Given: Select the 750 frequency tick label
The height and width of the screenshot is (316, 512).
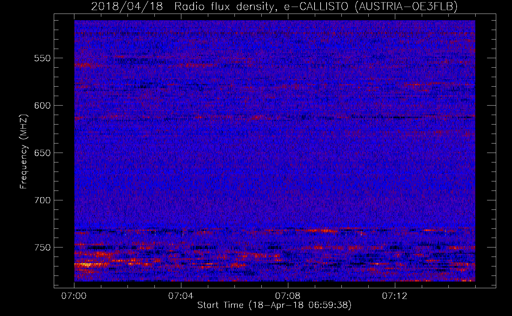Looking at the screenshot, I should (x=42, y=247).
